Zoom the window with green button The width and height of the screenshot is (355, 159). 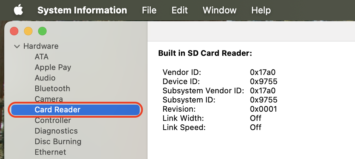point(42,31)
